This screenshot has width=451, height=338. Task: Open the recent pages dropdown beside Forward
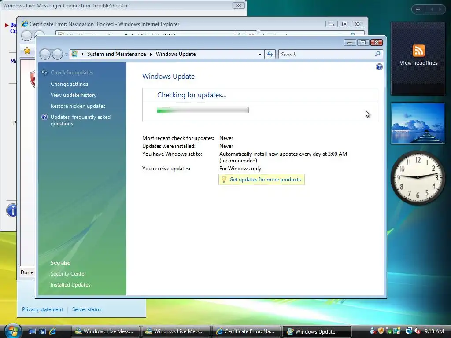tap(66, 54)
